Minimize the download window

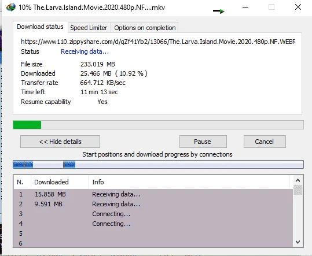245,7
